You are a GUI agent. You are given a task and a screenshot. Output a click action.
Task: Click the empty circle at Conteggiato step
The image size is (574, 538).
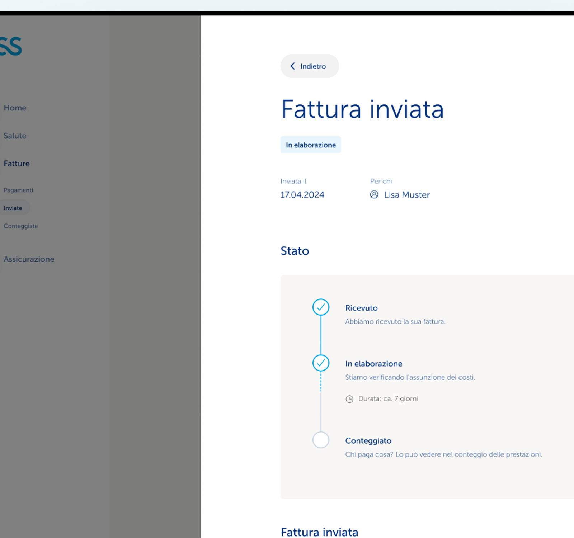tap(321, 440)
